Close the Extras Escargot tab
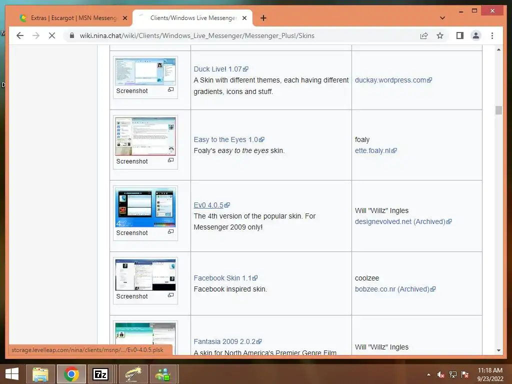Screen dimensions: 512x384 tap(124, 18)
